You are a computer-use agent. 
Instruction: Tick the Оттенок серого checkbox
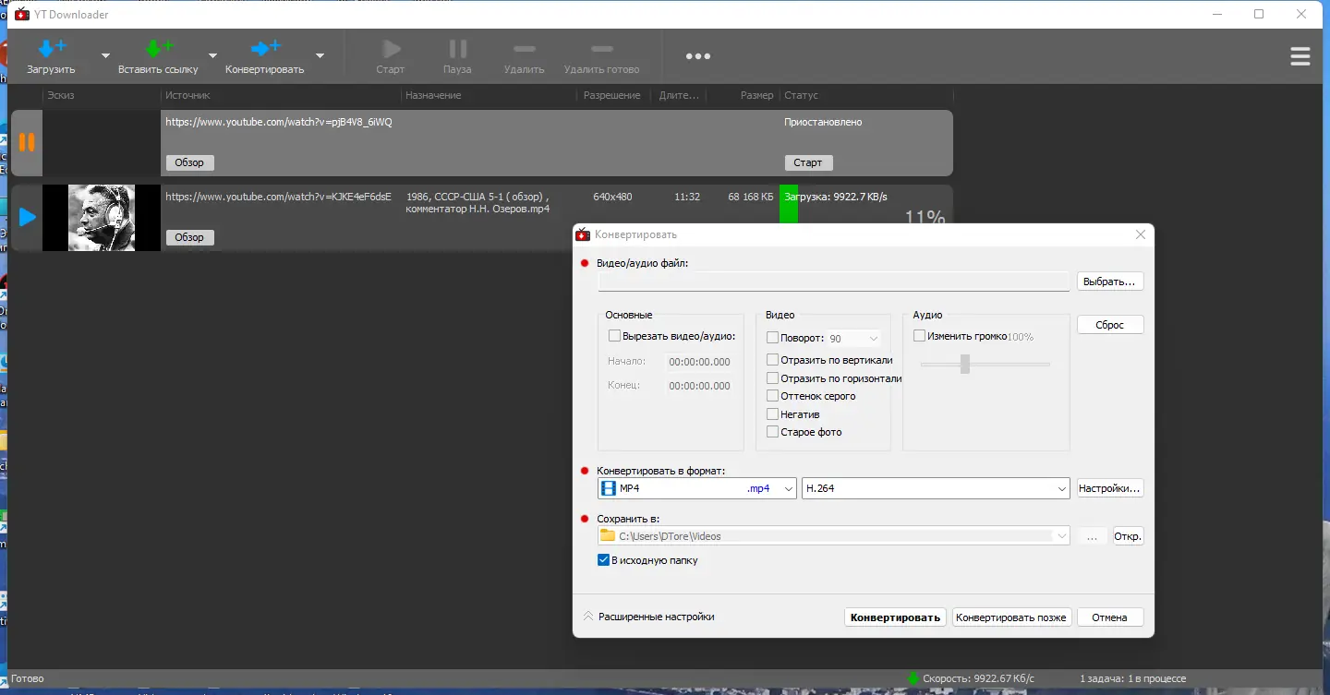click(772, 396)
